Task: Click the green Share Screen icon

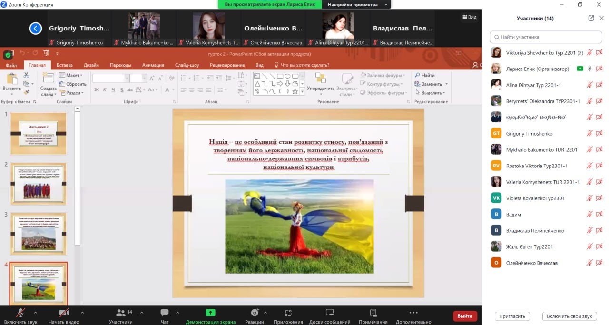Action: pos(210,313)
